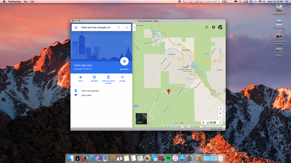This screenshot has width=291, height=163.
Task: Open the Wi-Fi menu
Action: tap(260, 2)
